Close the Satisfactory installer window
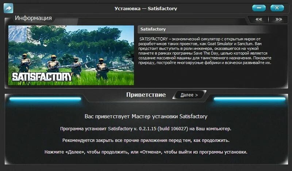This screenshot has width=292, height=171. point(277,8)
